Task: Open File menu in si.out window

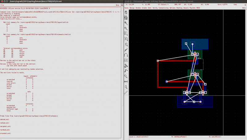Action: click(2, 5)
